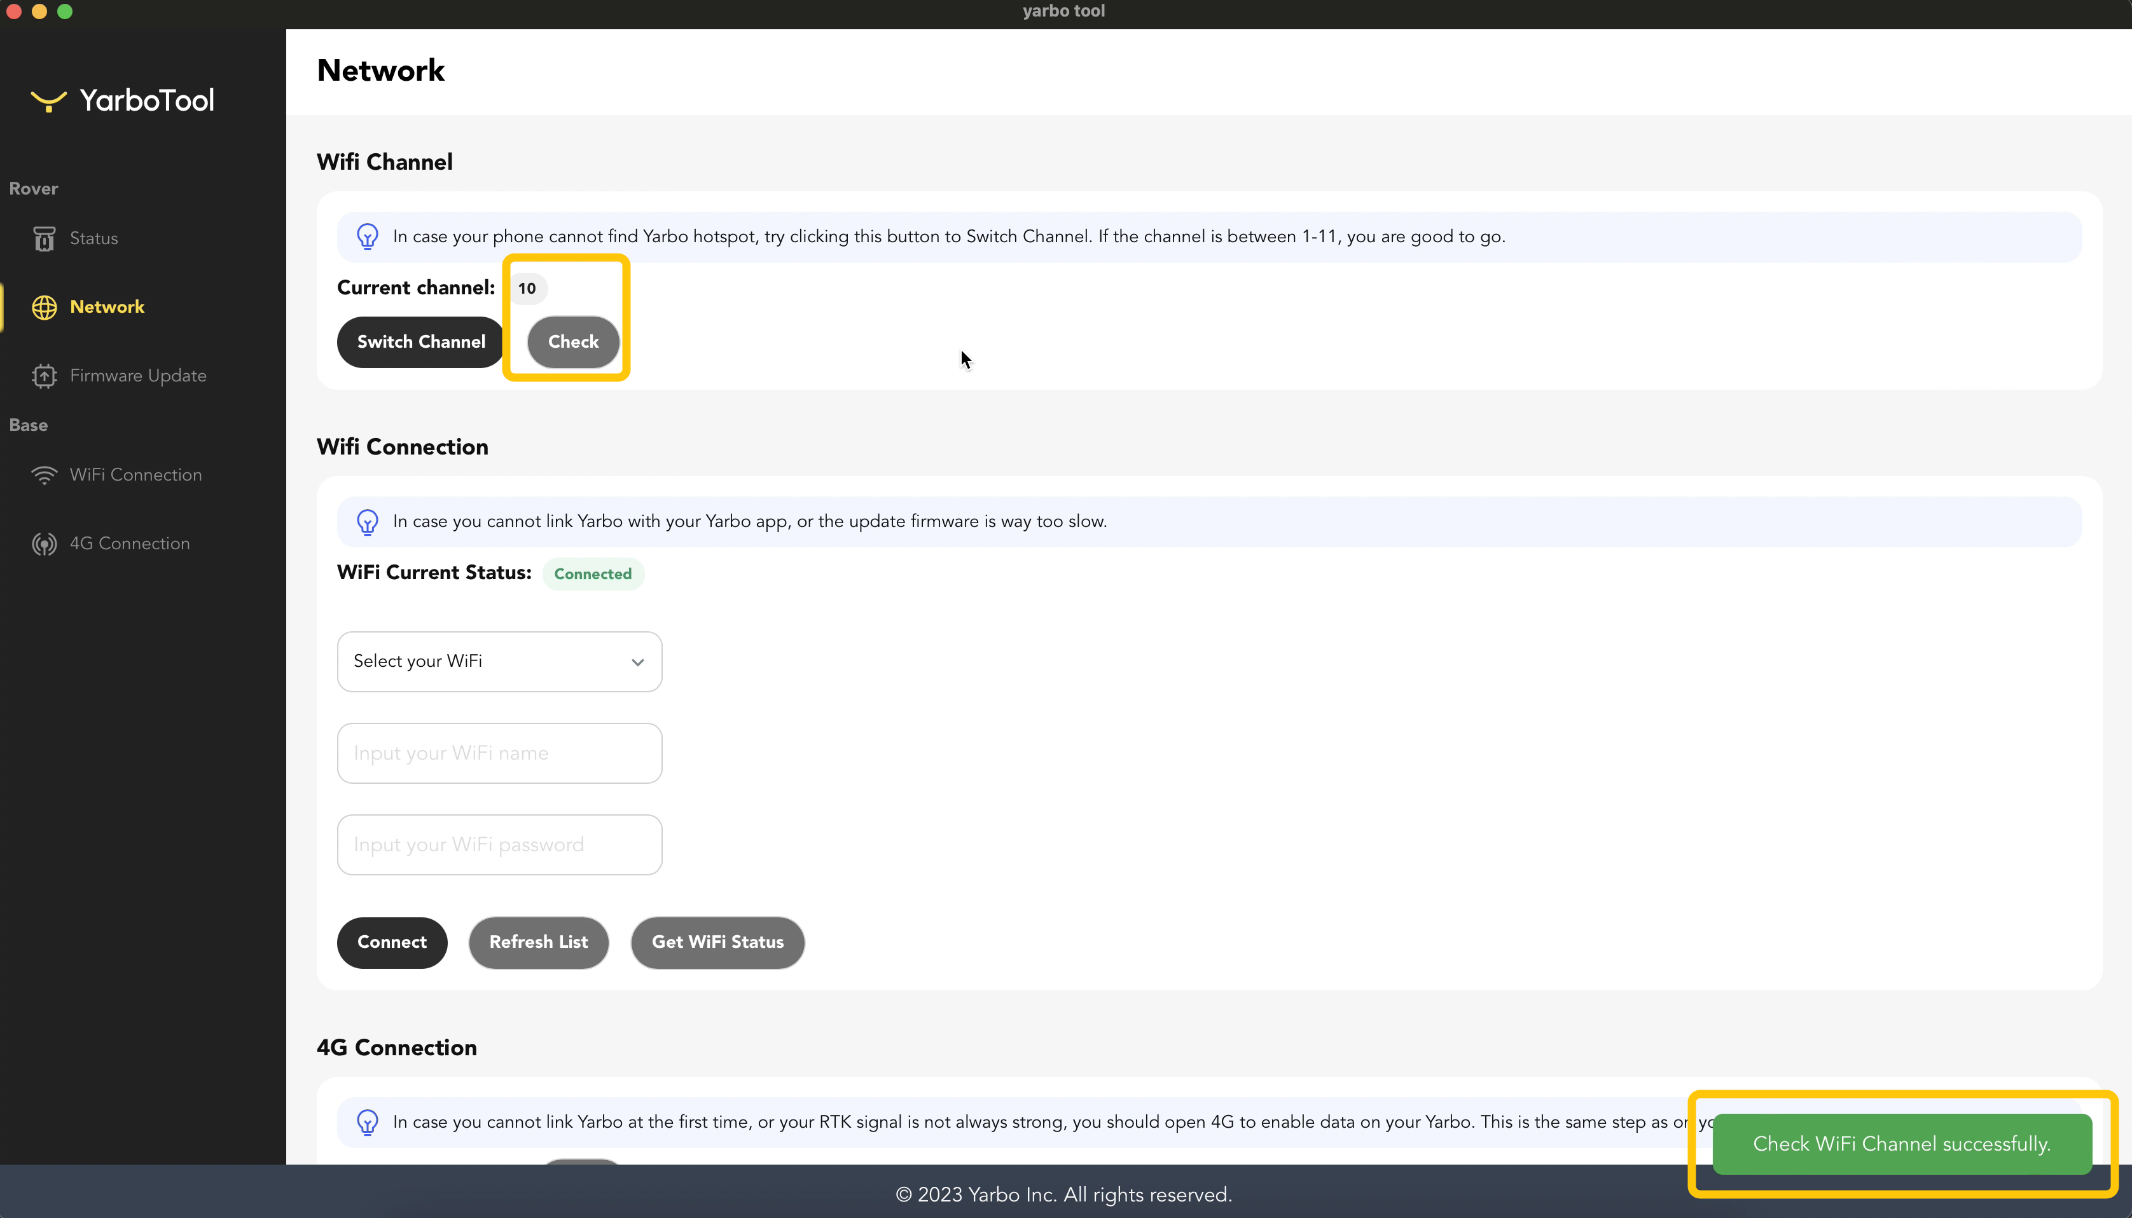Click the YarboTool logo icon

coord(48,101)
